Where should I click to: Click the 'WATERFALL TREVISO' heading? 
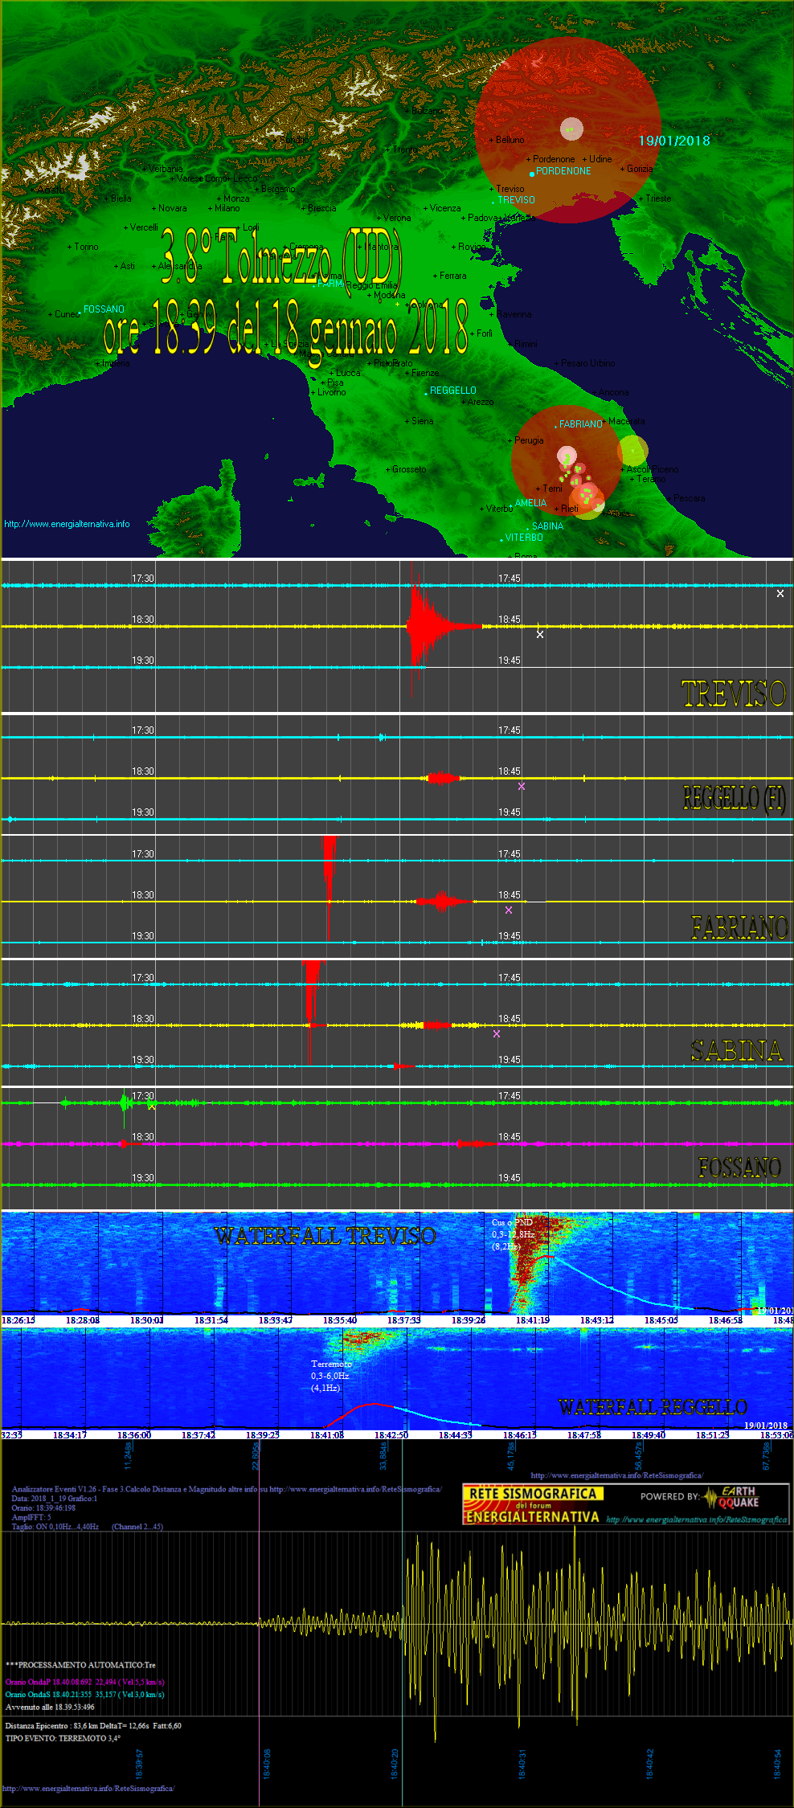(325, 1236)
